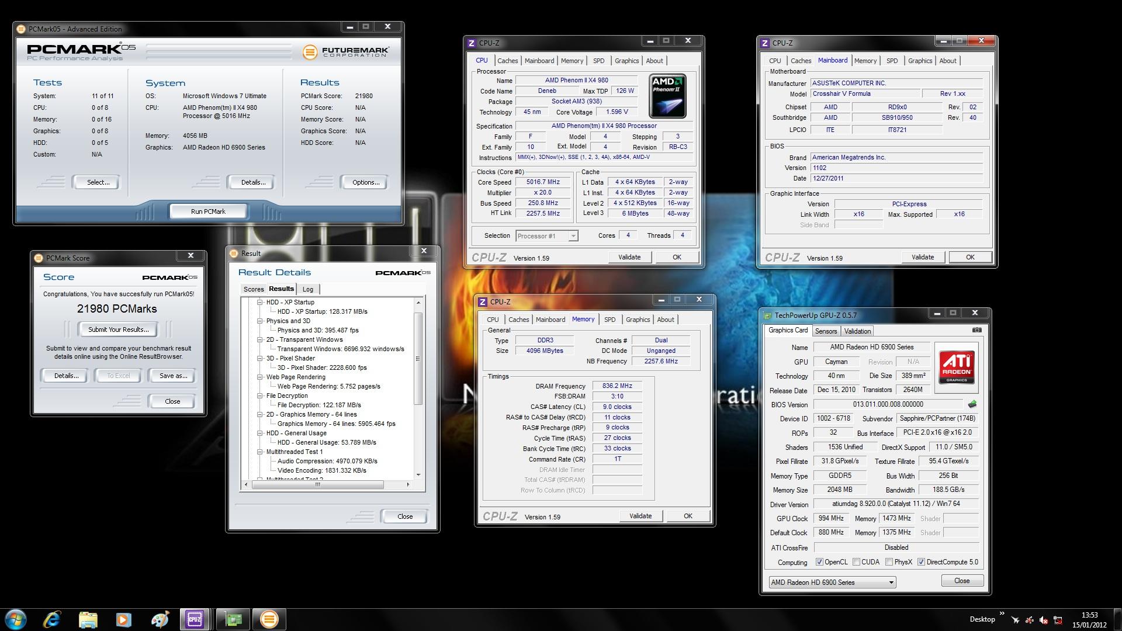
Task: Click AMD Phenom II logo in CPU-Z
Action: [668, 96]
